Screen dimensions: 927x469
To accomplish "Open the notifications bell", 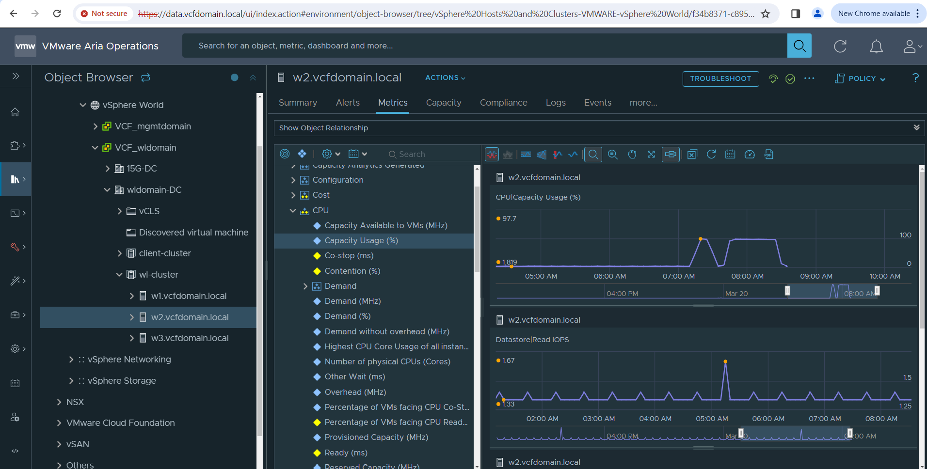I will click(x=876, y=47).
